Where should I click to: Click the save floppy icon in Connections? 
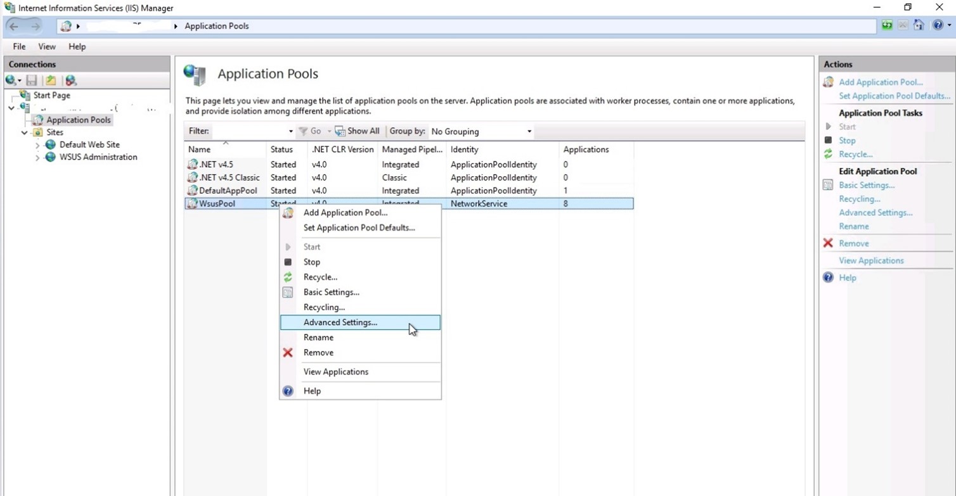32,80
